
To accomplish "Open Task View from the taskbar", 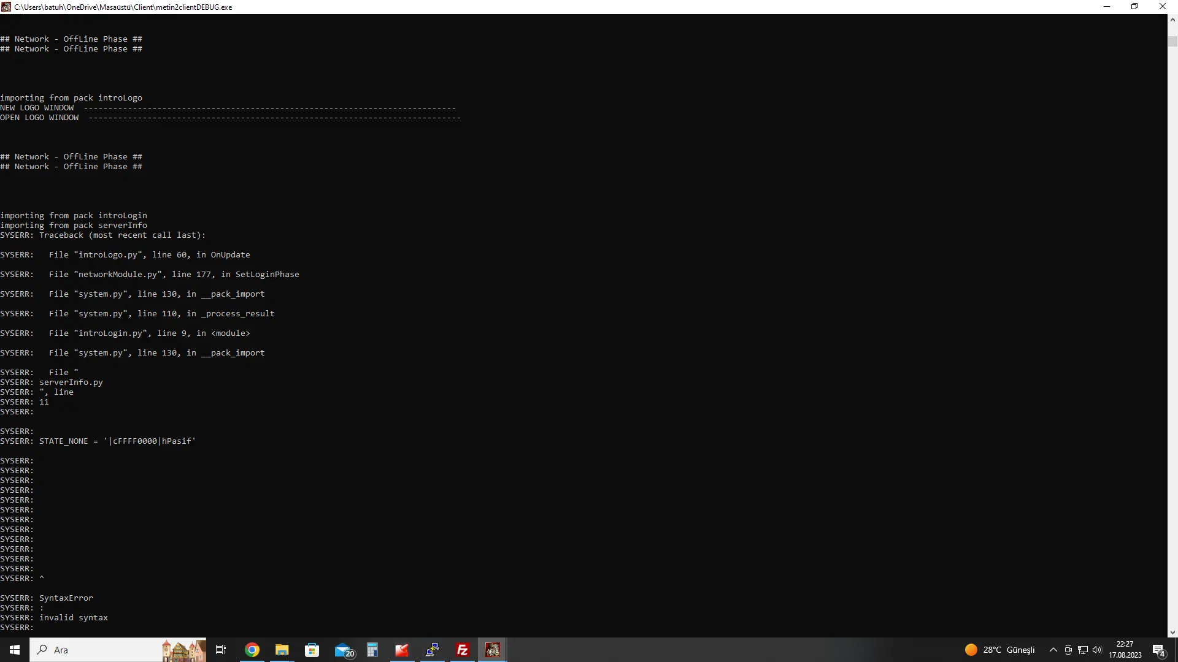I will (221, 650).
